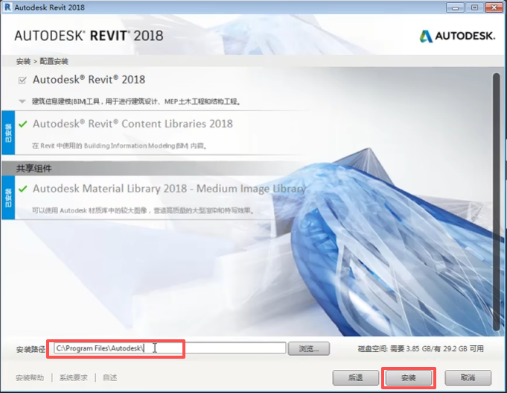Open folder browser with the 浏览 button
Image resolution: width=507 pixels, height=393 pixels.
tap(309, 348)
